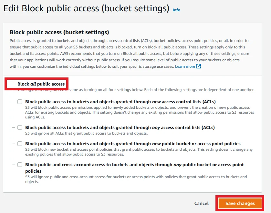Click the bold label about public and cross-account access

click(x=134, y=165)
